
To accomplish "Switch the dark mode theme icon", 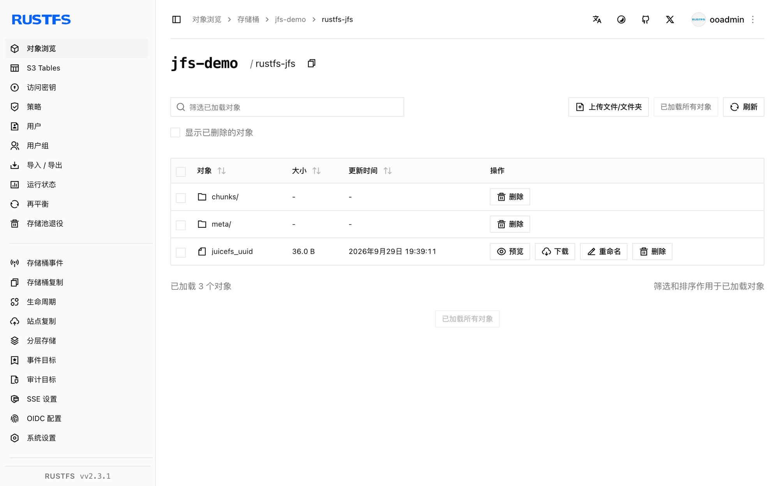I will click(621, 19).
